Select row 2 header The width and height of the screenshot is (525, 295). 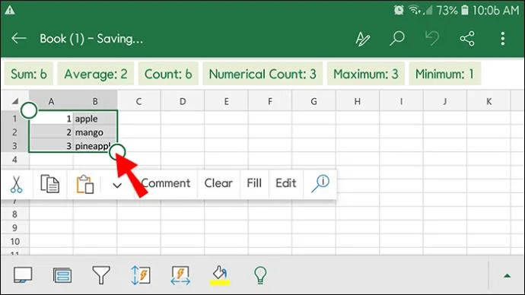[14, 132]
